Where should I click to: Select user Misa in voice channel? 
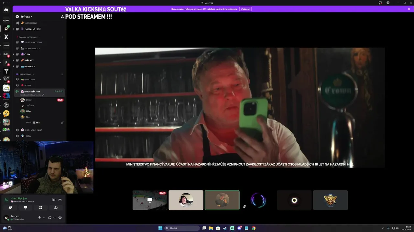coord(28,111)
